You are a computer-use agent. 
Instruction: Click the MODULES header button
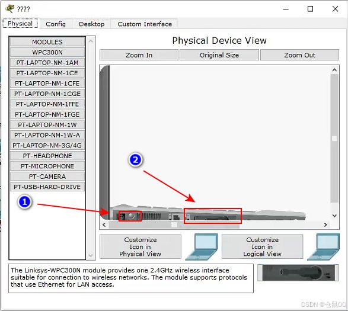(47, 42)
